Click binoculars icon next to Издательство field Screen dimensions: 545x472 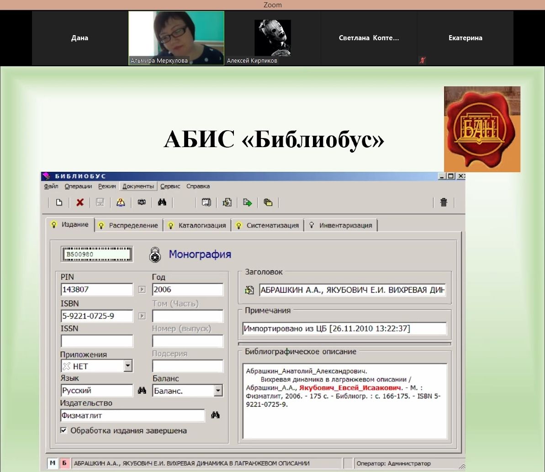click(x=215, y=415)
